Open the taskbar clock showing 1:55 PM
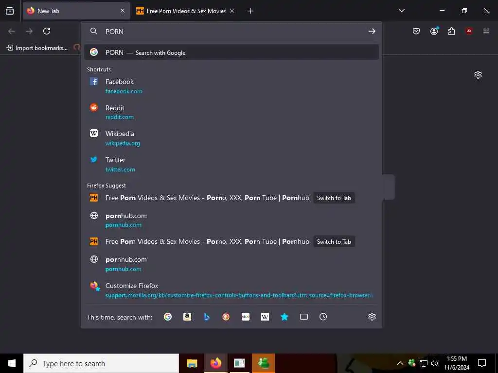This screenshot has width=498, height=373. coord(457,363)
